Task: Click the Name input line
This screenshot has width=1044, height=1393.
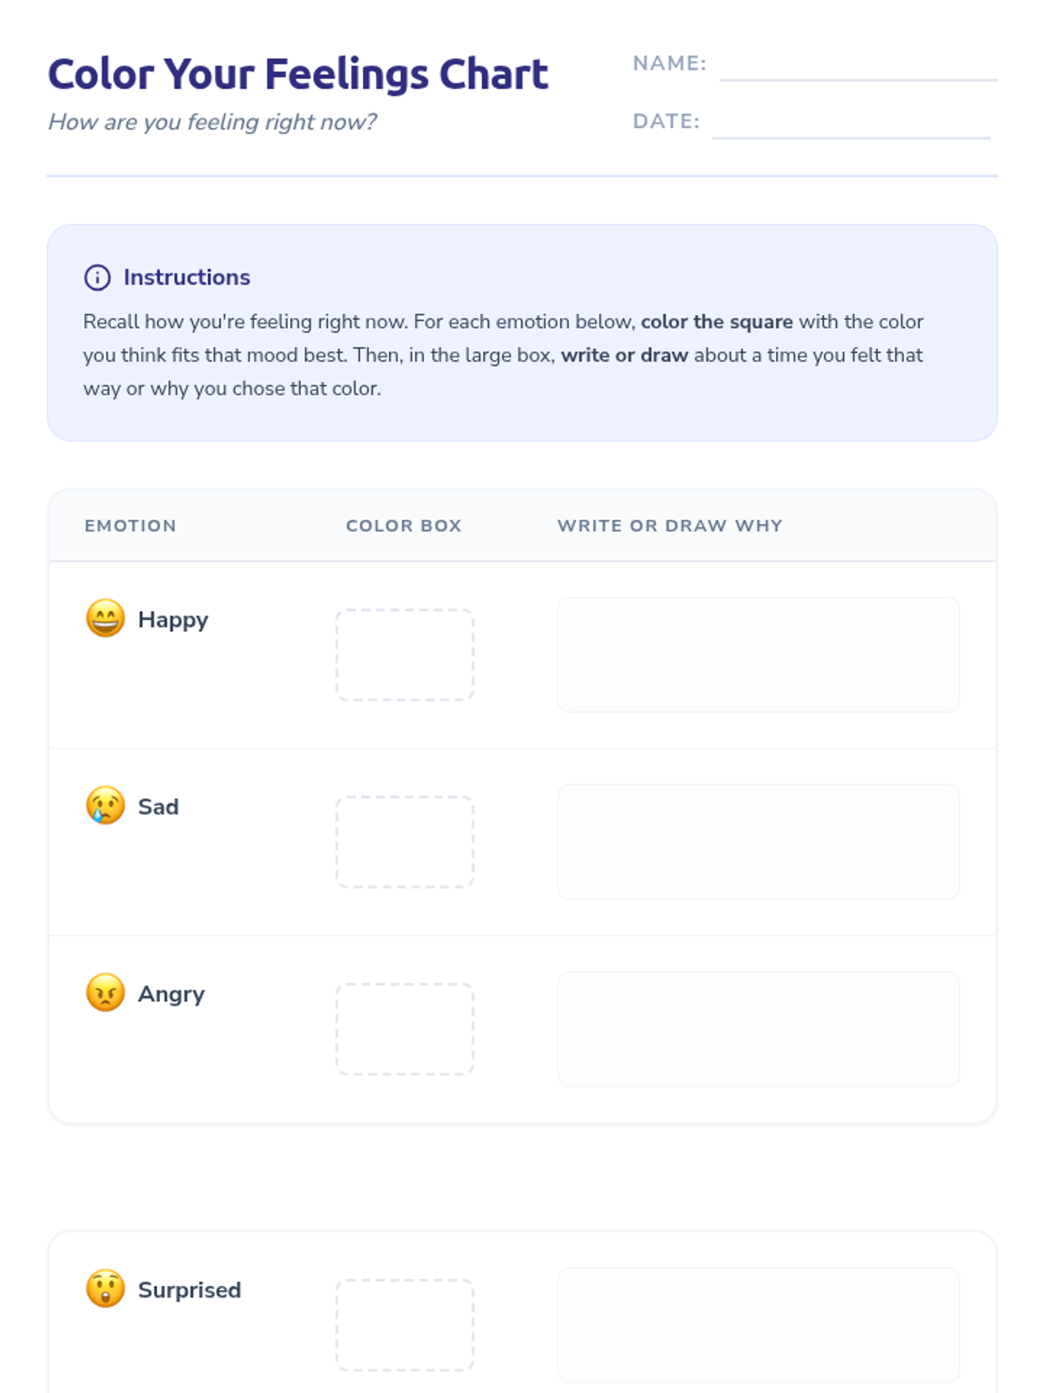Action: click(x=858, y=68)
